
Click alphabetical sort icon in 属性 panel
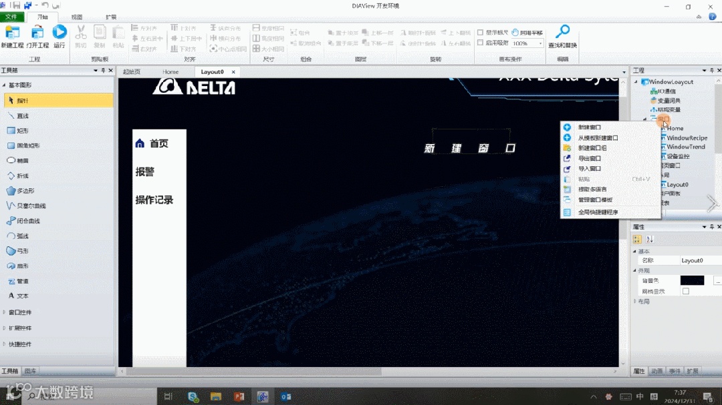650,239
